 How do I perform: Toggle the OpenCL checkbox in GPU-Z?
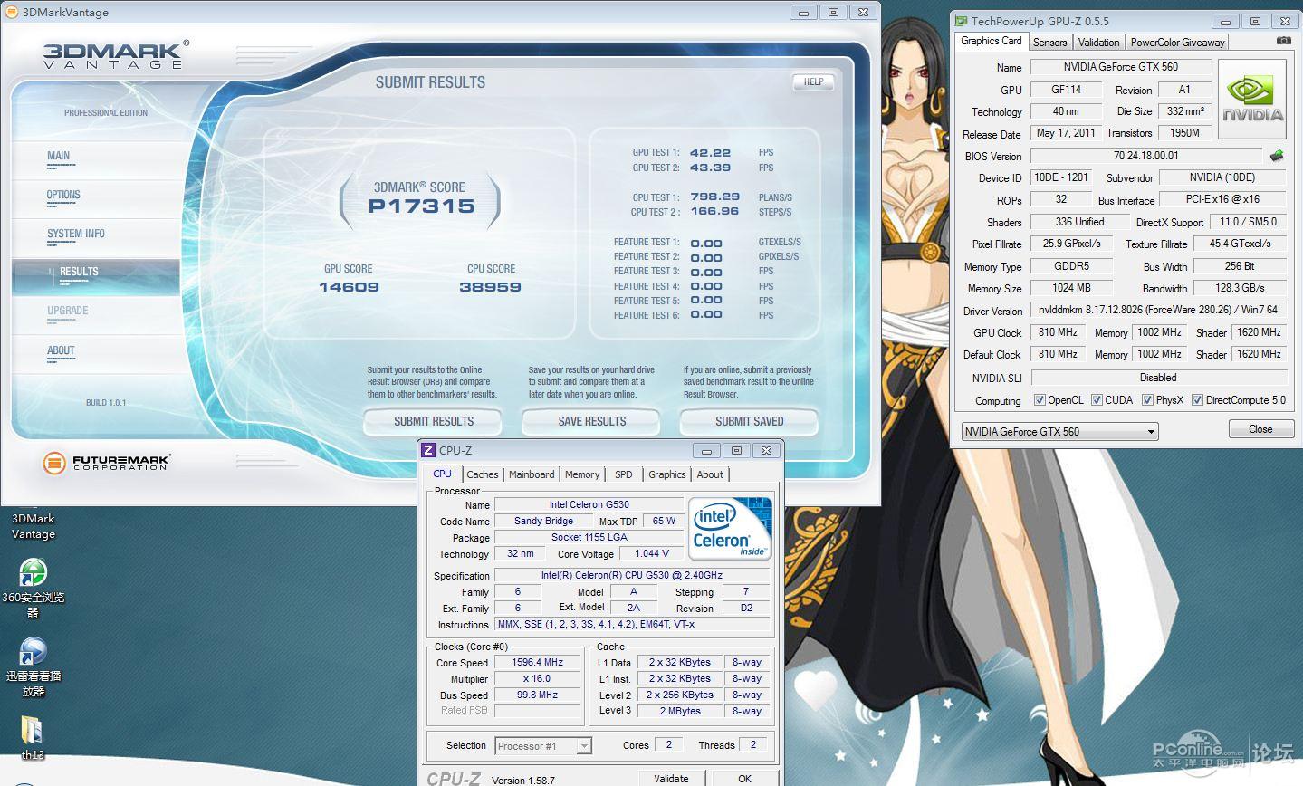[x=1040, y=400]
